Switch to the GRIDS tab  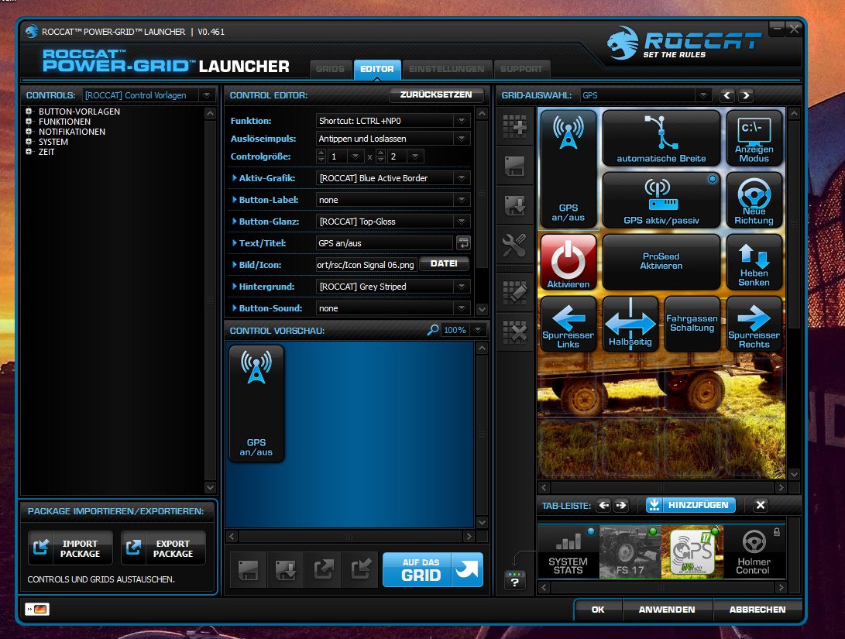pos(331,69)
